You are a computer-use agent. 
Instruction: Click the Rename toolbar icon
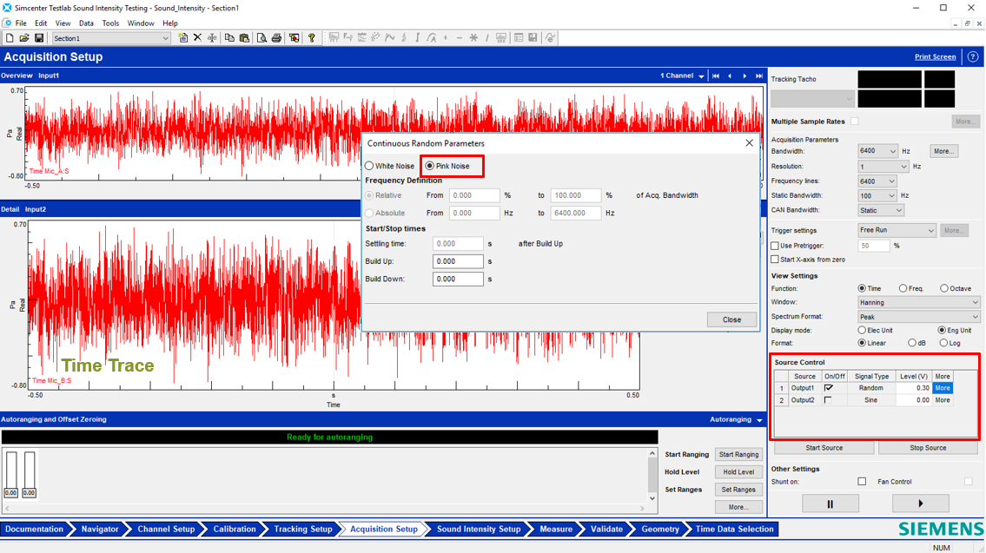click(x=212, y=38)
